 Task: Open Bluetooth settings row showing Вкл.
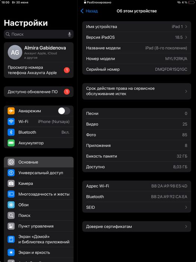coord(39,132)
